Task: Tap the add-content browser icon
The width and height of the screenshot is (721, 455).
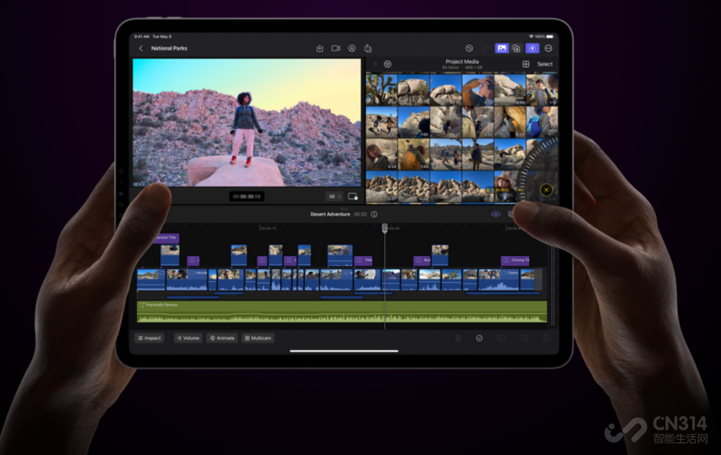Action: [x=516, y=48]
